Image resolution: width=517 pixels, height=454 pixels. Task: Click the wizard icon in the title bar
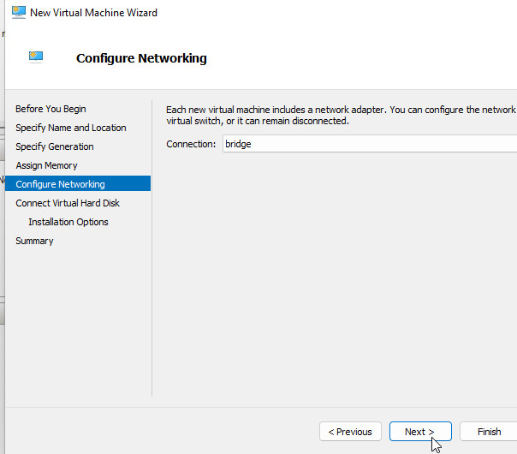pyautogui.click(x=18, y=13)
